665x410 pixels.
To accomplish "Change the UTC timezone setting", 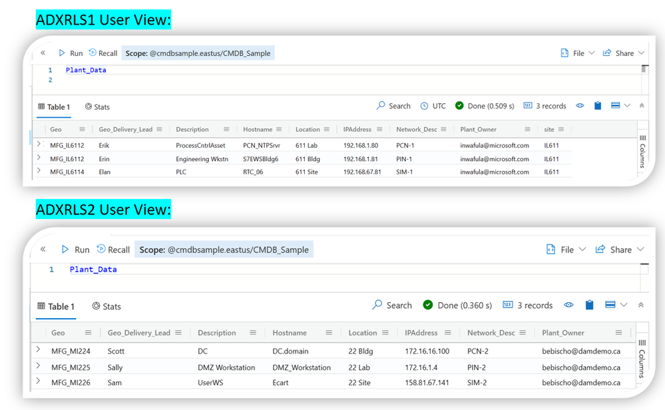I will click(433, 106).
